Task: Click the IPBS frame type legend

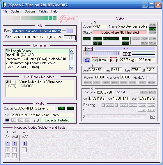Action: (x=88, y=49)
